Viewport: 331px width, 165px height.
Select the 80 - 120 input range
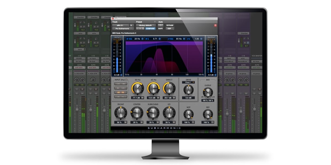(x=121, y=88)
